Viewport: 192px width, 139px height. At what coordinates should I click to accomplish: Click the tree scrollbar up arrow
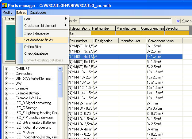pos(60,69)
